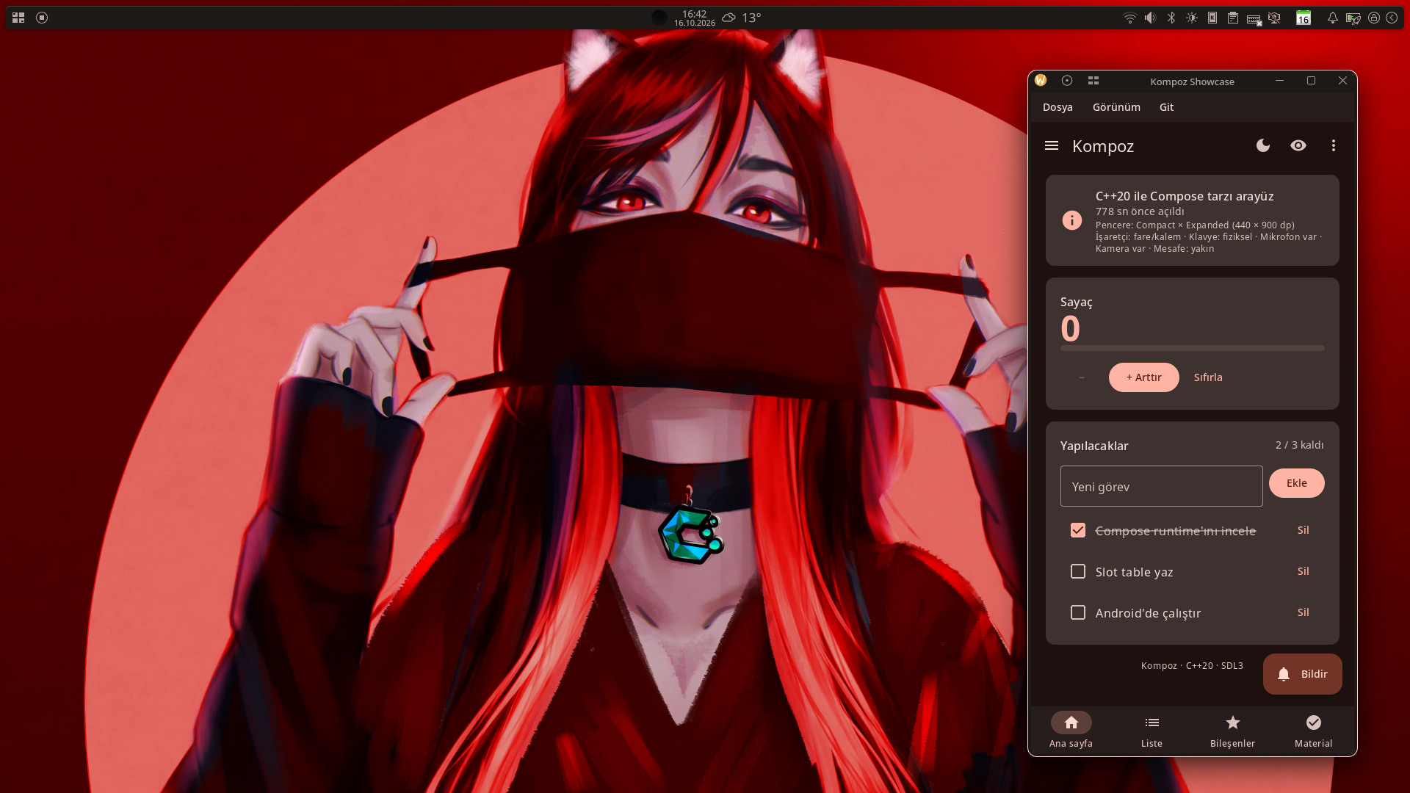Open the Bluetooth tray icon
This screenshot has height=793, width=1410.
tap(1171, 18)
